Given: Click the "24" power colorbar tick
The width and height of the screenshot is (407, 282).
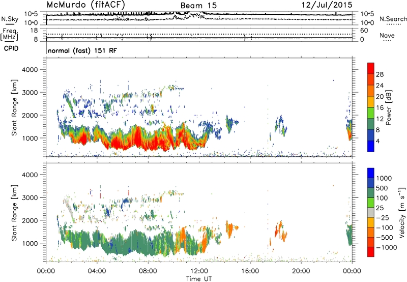Looking at the screenshot, I should click(x=380, y=86).
